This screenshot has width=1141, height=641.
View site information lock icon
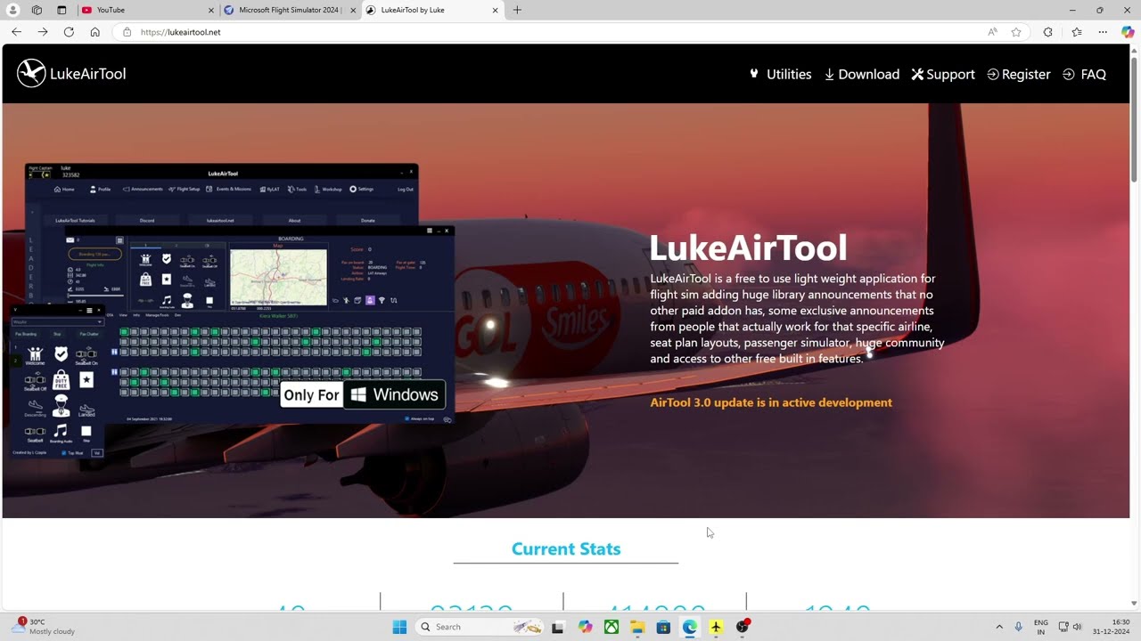(127, 32)
